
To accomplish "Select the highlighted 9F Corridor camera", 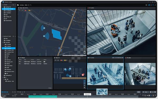I will tap(9, 48).
